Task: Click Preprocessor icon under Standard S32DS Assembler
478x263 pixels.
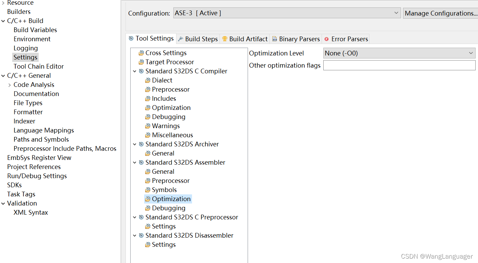Action: coord(148,181)
